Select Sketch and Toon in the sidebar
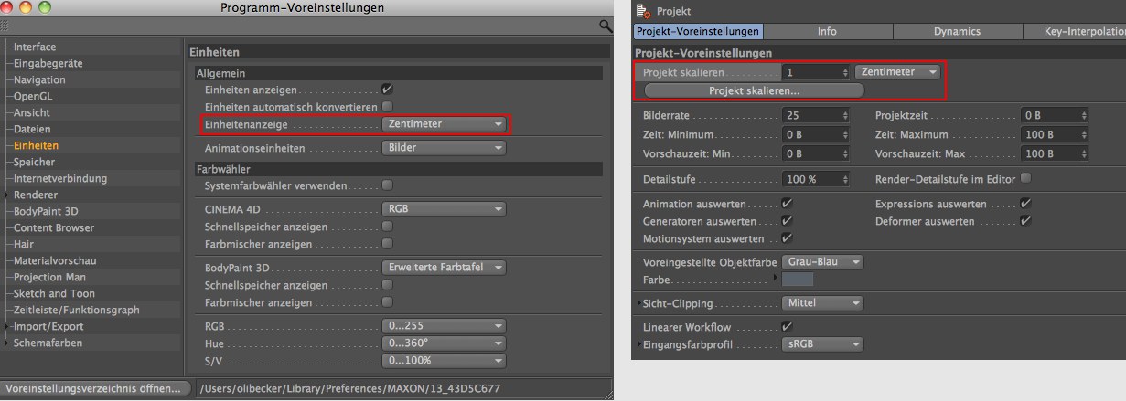The height and width of the screenshot is (401, 1126). (x=54, y=293)
